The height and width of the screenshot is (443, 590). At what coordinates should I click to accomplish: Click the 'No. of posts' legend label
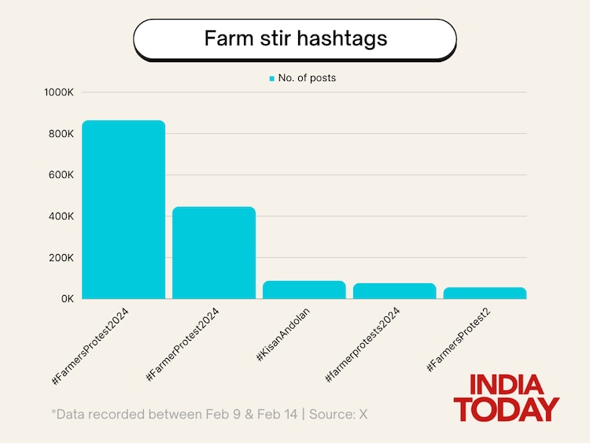coord(307,78)
